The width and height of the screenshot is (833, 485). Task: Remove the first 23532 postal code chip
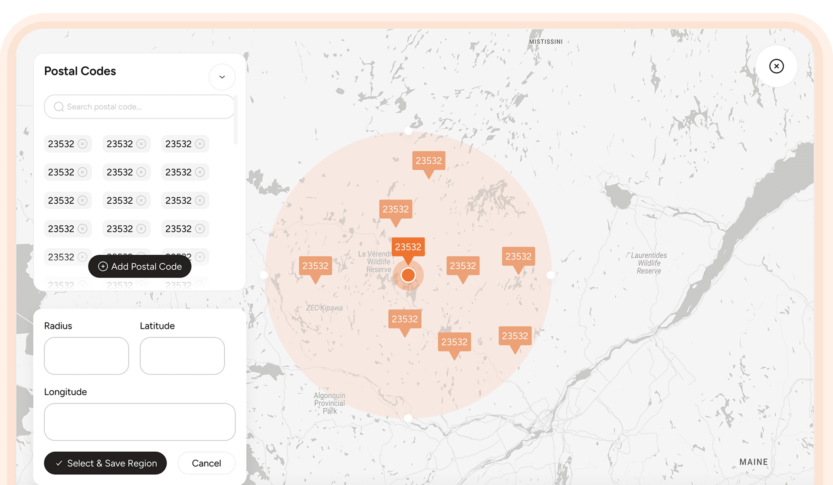point(82,143)
